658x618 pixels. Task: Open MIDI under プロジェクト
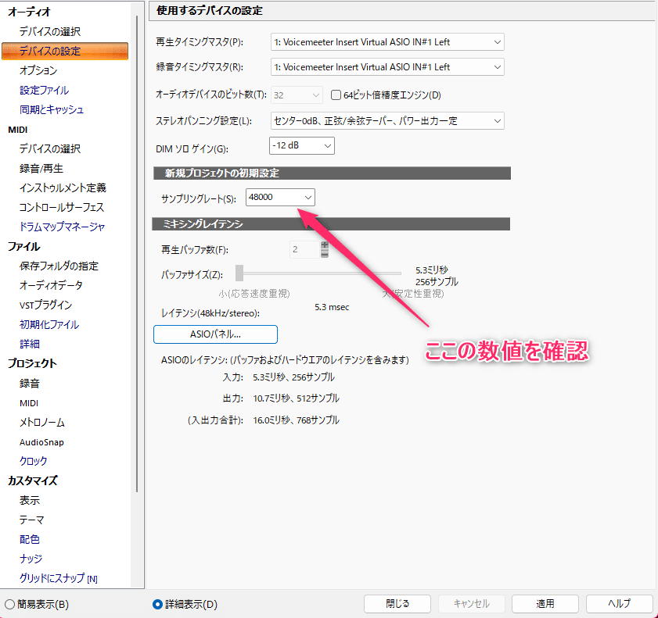coord(29,403)
